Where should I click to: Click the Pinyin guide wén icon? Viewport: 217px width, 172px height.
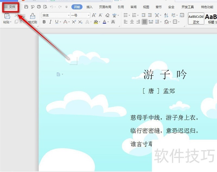[114, 15]
